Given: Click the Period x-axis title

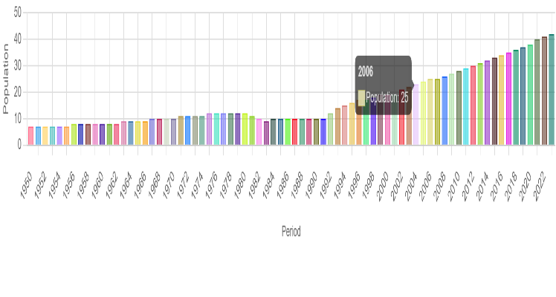Looking at the screenshot, I should (291, 231).
